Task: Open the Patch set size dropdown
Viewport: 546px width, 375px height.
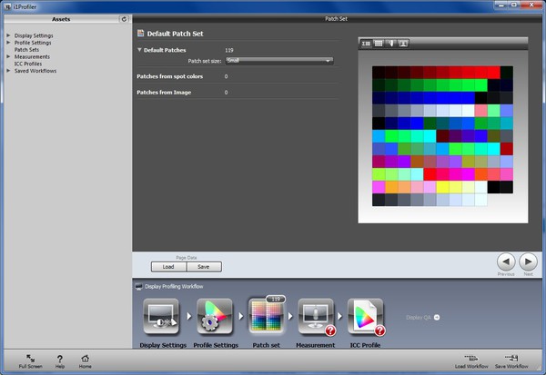Action: point(279,61)
